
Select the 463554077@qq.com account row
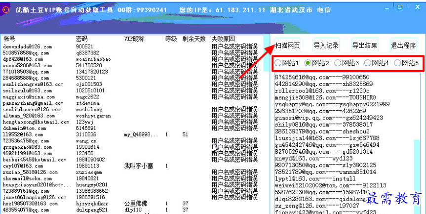(130, 210)
